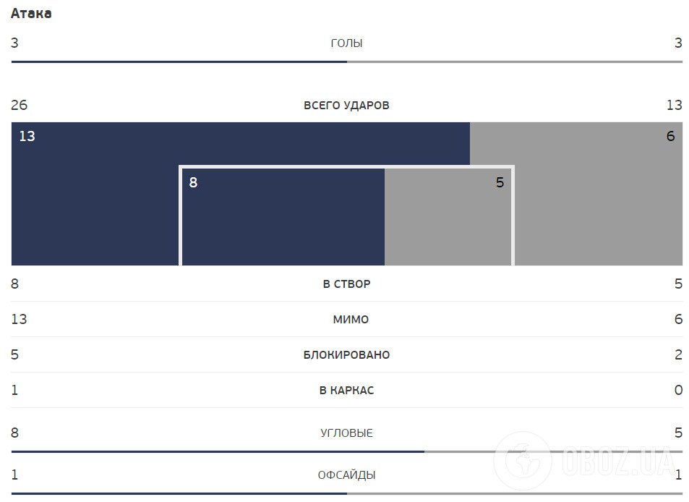Click the В СТВОР row label

pos(346,284)
